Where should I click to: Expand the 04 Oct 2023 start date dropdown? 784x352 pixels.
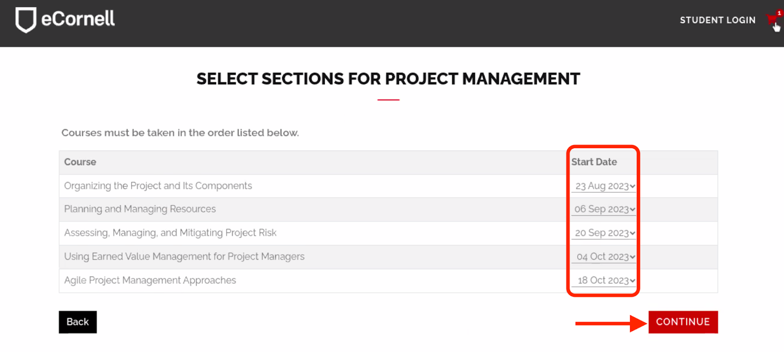604,257
